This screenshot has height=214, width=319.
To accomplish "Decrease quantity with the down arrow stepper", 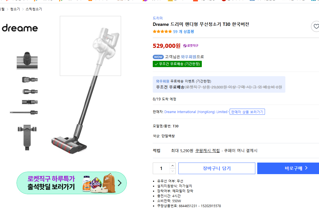I will 173,171.
